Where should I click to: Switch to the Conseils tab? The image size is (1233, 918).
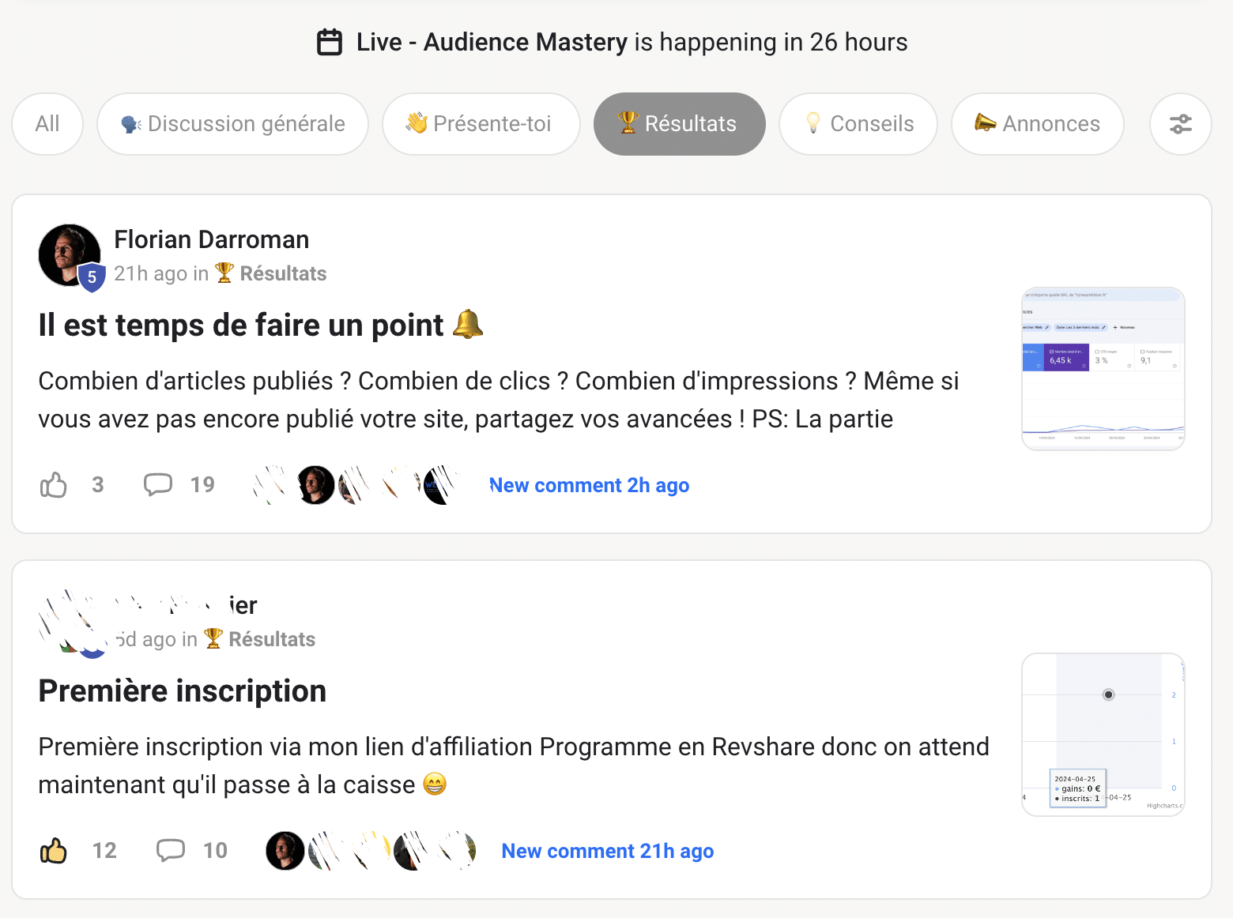click(x=858, y=124)
